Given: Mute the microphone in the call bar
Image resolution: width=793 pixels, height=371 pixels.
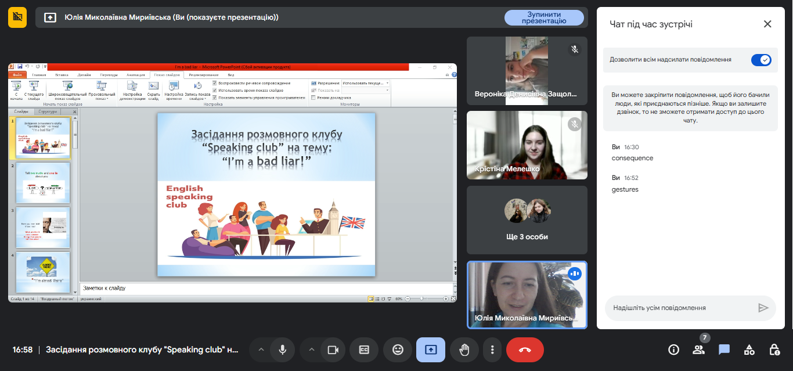Looking at the screenshot, I should pyautogui.click(x=283, y=350).
